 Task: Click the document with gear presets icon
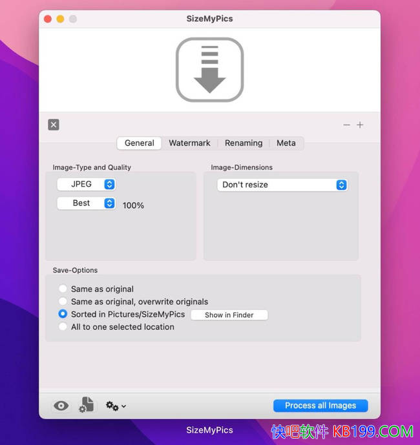click(x=87, y=405)
